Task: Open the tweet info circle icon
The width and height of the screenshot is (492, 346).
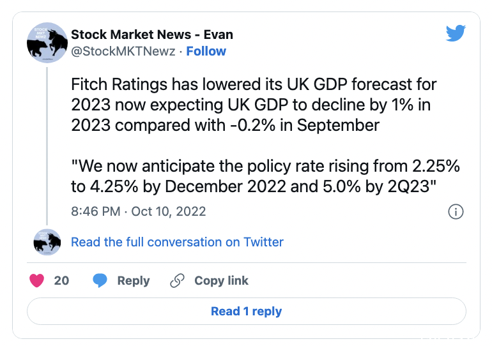Action: pyautogui.click(x=456, y=211)
